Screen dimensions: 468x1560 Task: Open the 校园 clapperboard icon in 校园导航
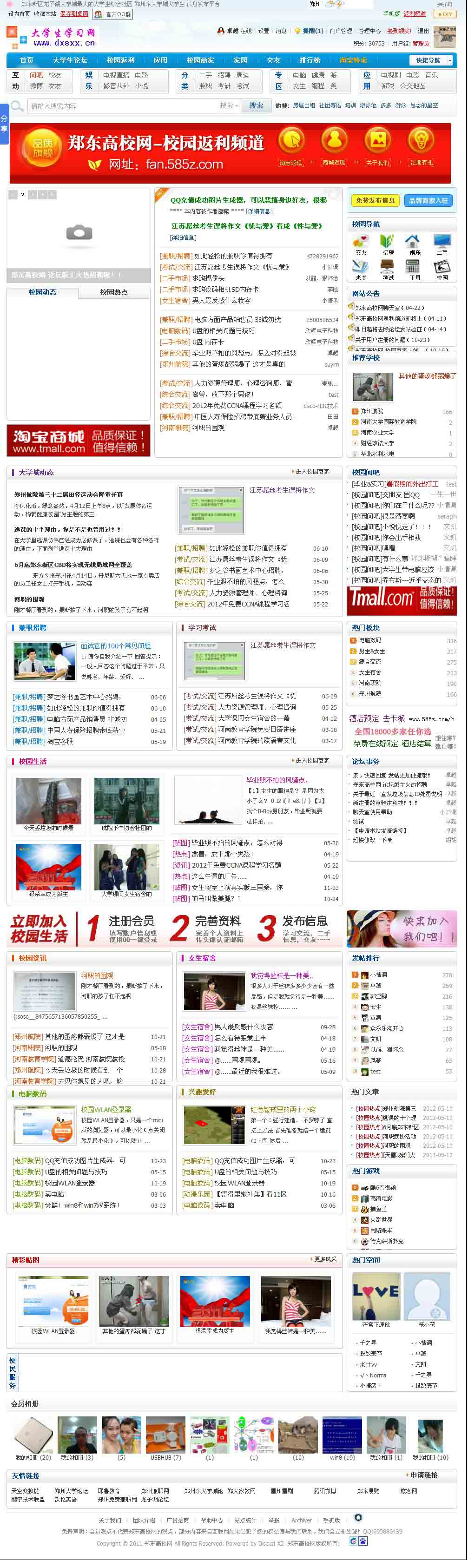[442, 266]
